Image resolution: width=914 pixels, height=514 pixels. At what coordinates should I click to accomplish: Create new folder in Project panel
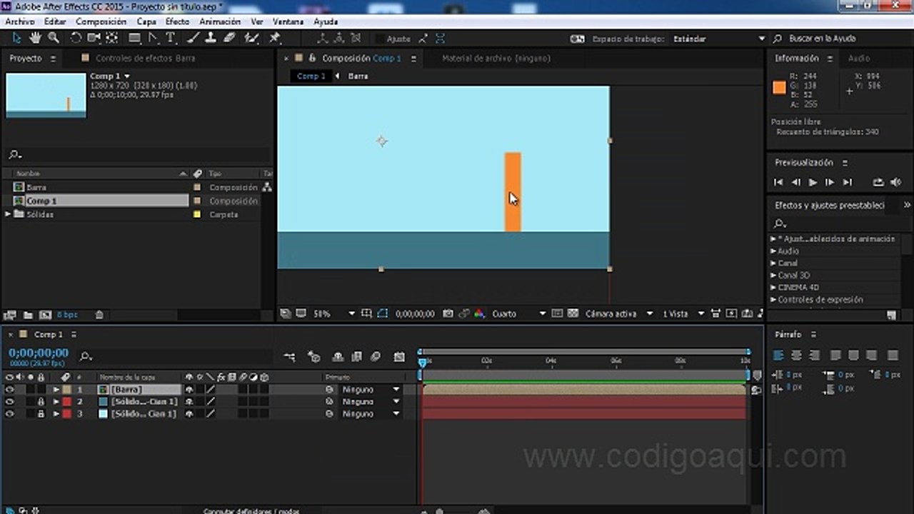tap(28, 315)
